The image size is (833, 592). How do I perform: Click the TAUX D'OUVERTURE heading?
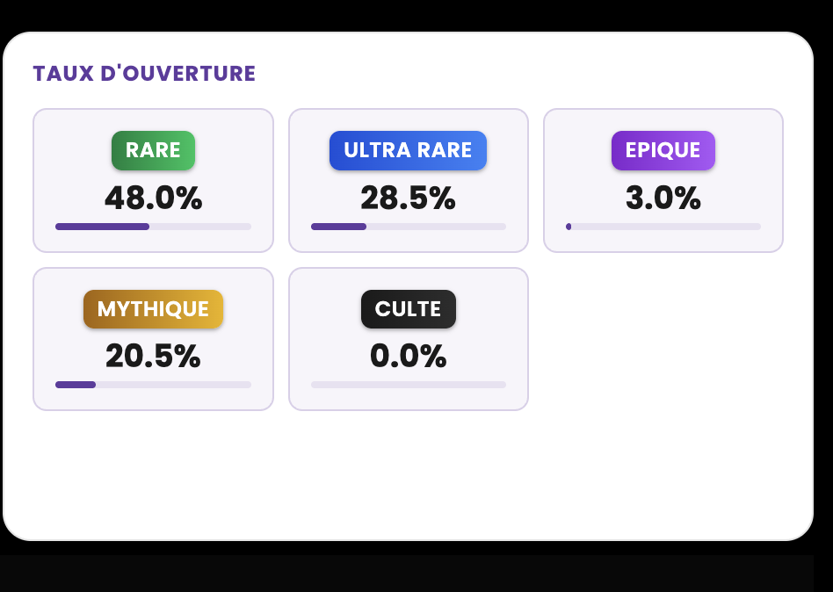point(144,74)
